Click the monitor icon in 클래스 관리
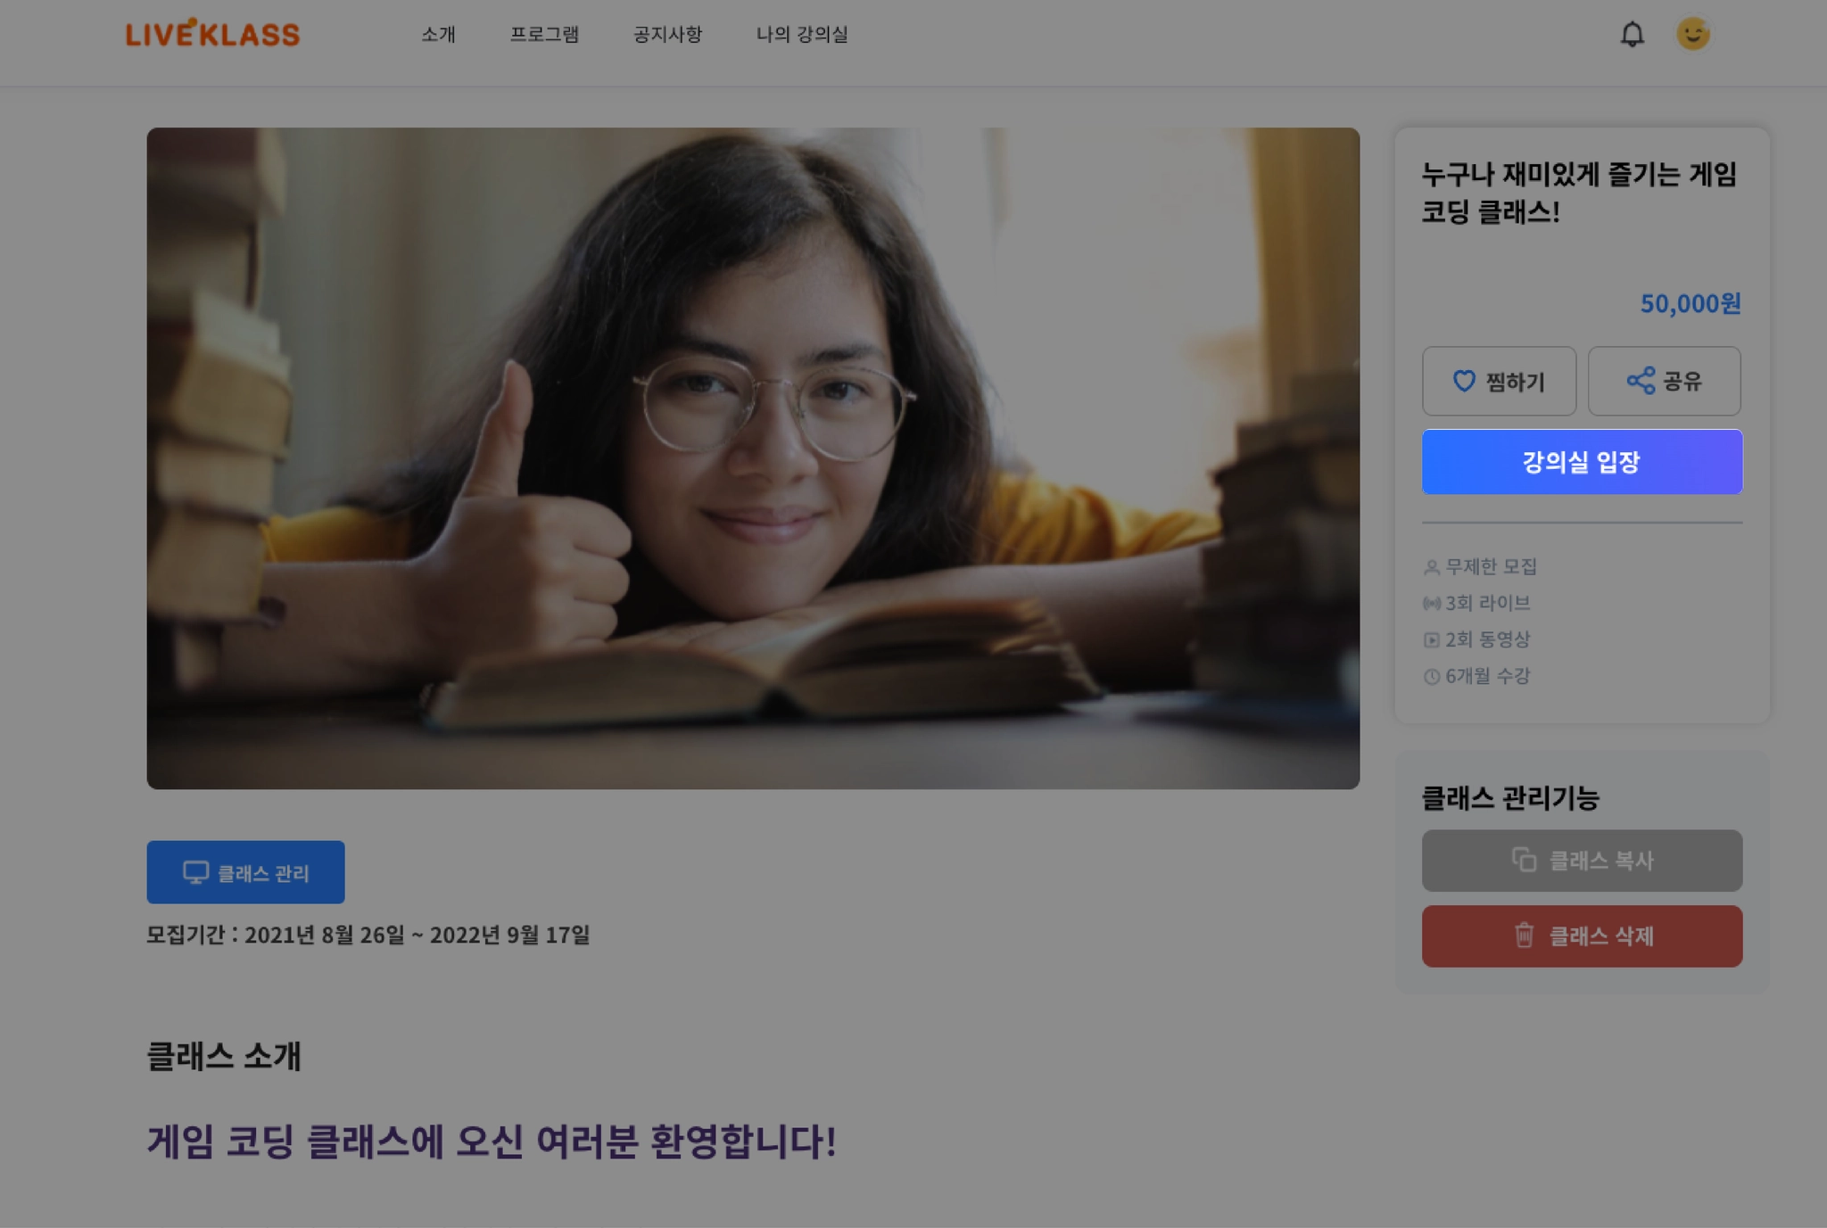Image resolution: width=1827 pixels, height=1228 pixels. click(x=195, y=872)
